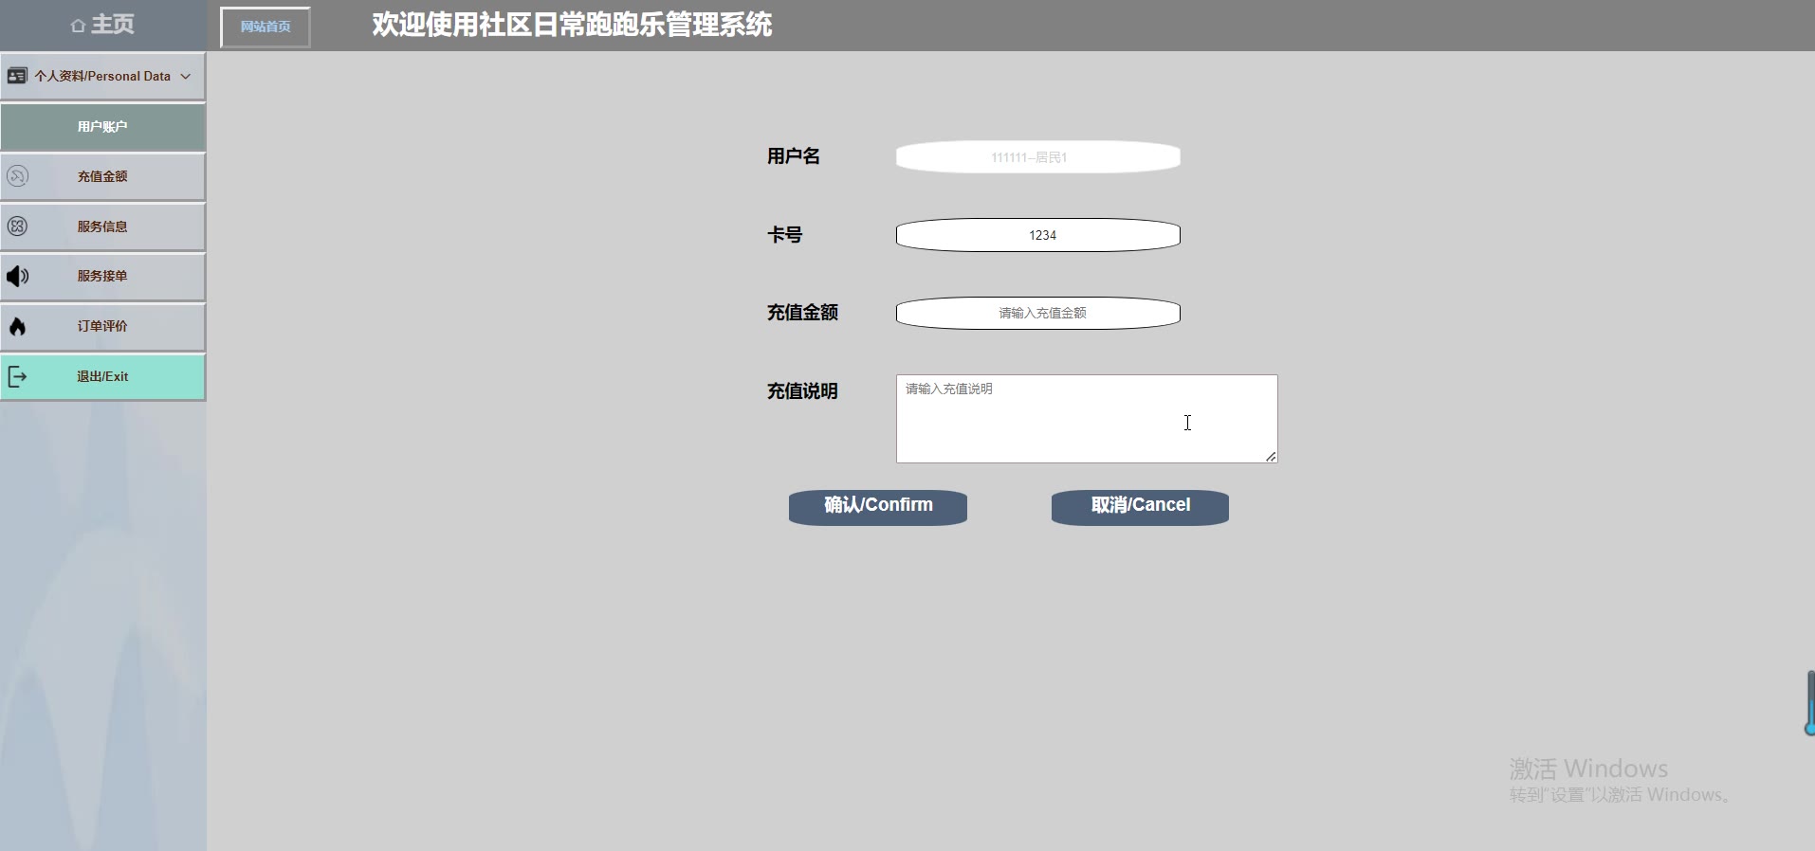Click the 充值金额 form label

coord(802,313)
